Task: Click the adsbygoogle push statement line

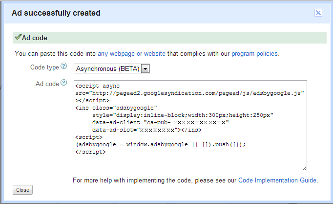Action: 160,144
